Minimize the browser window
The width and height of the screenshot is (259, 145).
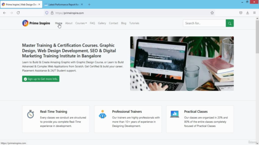tap(242, 2)
